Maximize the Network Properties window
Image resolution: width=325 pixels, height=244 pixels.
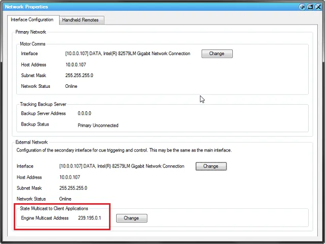[309, 7]
